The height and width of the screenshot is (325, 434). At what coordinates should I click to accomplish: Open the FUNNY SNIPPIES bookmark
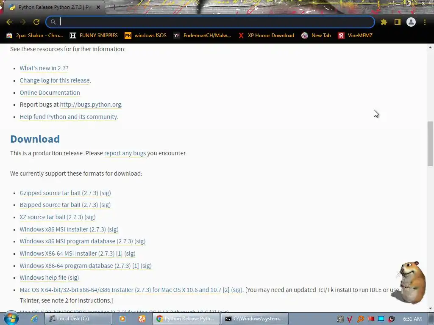[94, 36]
